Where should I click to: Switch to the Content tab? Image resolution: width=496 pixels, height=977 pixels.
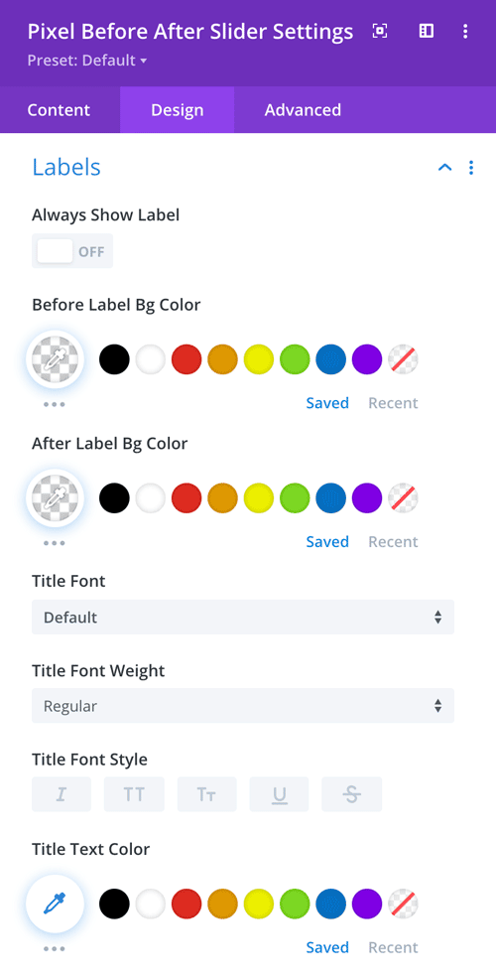59,110
